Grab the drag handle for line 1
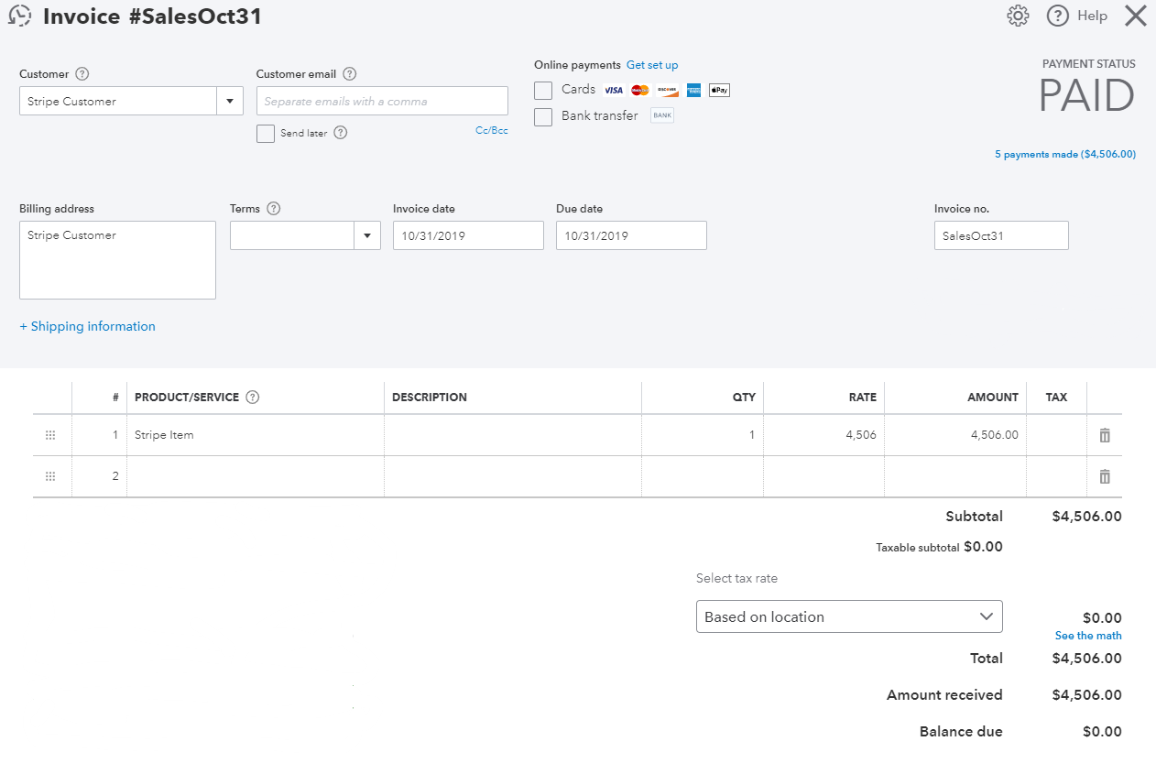The image size is (1156, 763). 50,435
